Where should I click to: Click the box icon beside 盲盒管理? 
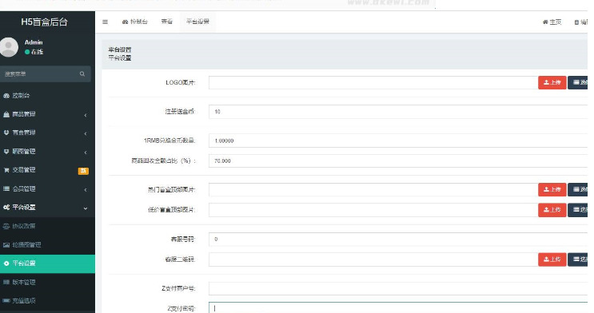point(6,133)
